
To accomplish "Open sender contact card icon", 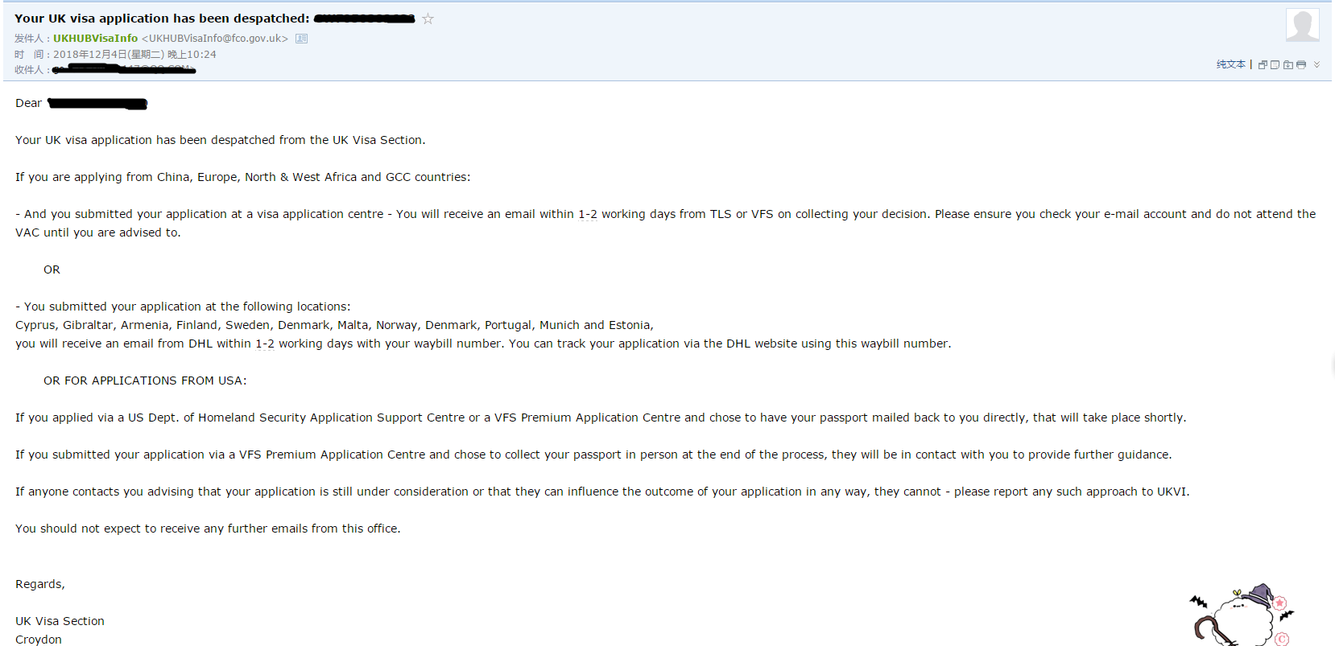I will 302,39.
